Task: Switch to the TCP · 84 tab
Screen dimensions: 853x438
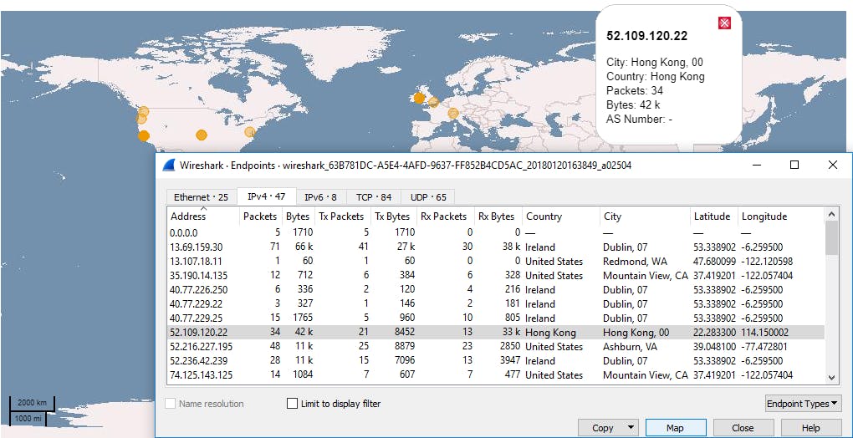Action: coord(373,197)
